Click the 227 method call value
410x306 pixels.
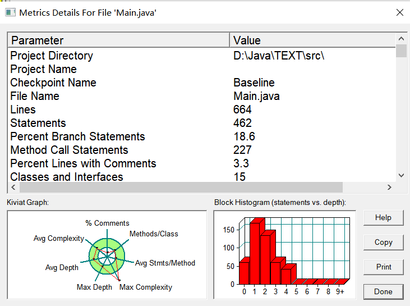pos(242,150)
